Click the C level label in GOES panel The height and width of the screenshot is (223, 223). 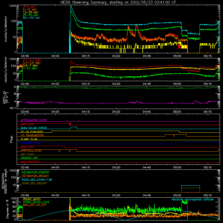pos(15,87)
